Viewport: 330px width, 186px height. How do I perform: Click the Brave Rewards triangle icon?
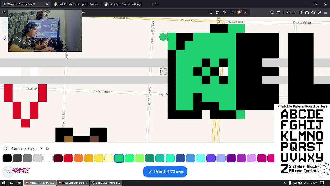246,12
